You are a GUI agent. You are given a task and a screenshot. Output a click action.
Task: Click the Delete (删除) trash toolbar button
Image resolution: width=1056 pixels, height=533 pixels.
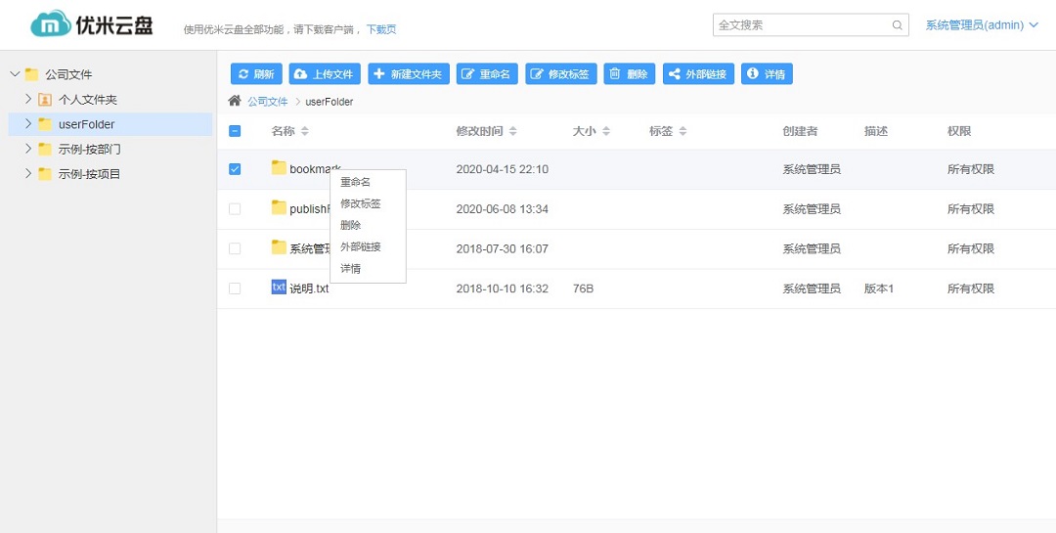(629, 74)
